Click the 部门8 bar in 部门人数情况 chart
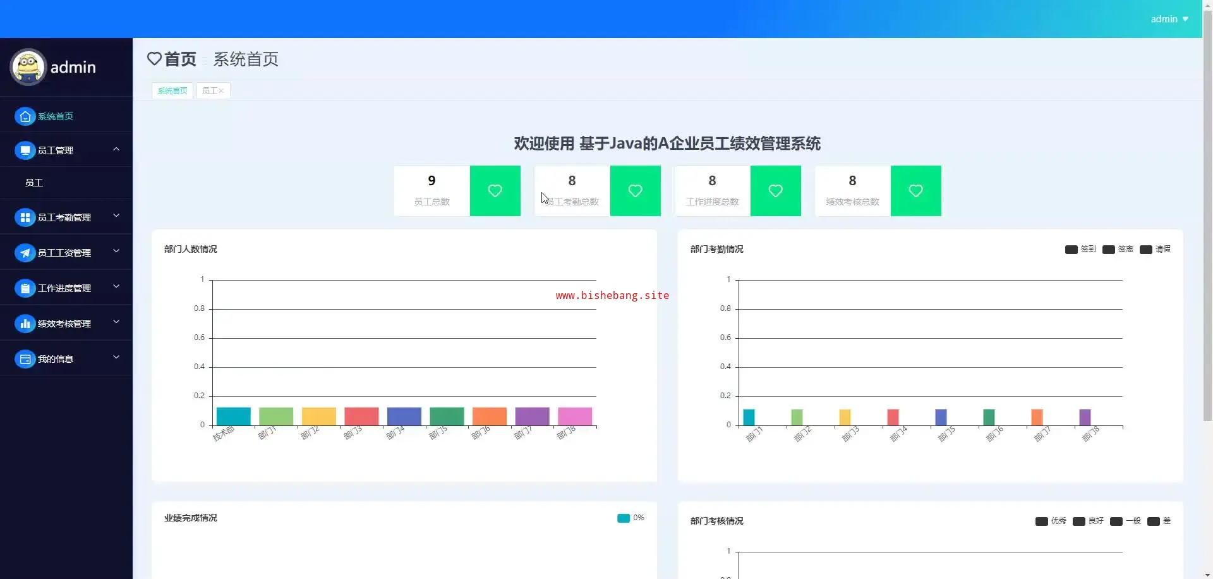The image size is (1213, 579). [x=575, y=416]
